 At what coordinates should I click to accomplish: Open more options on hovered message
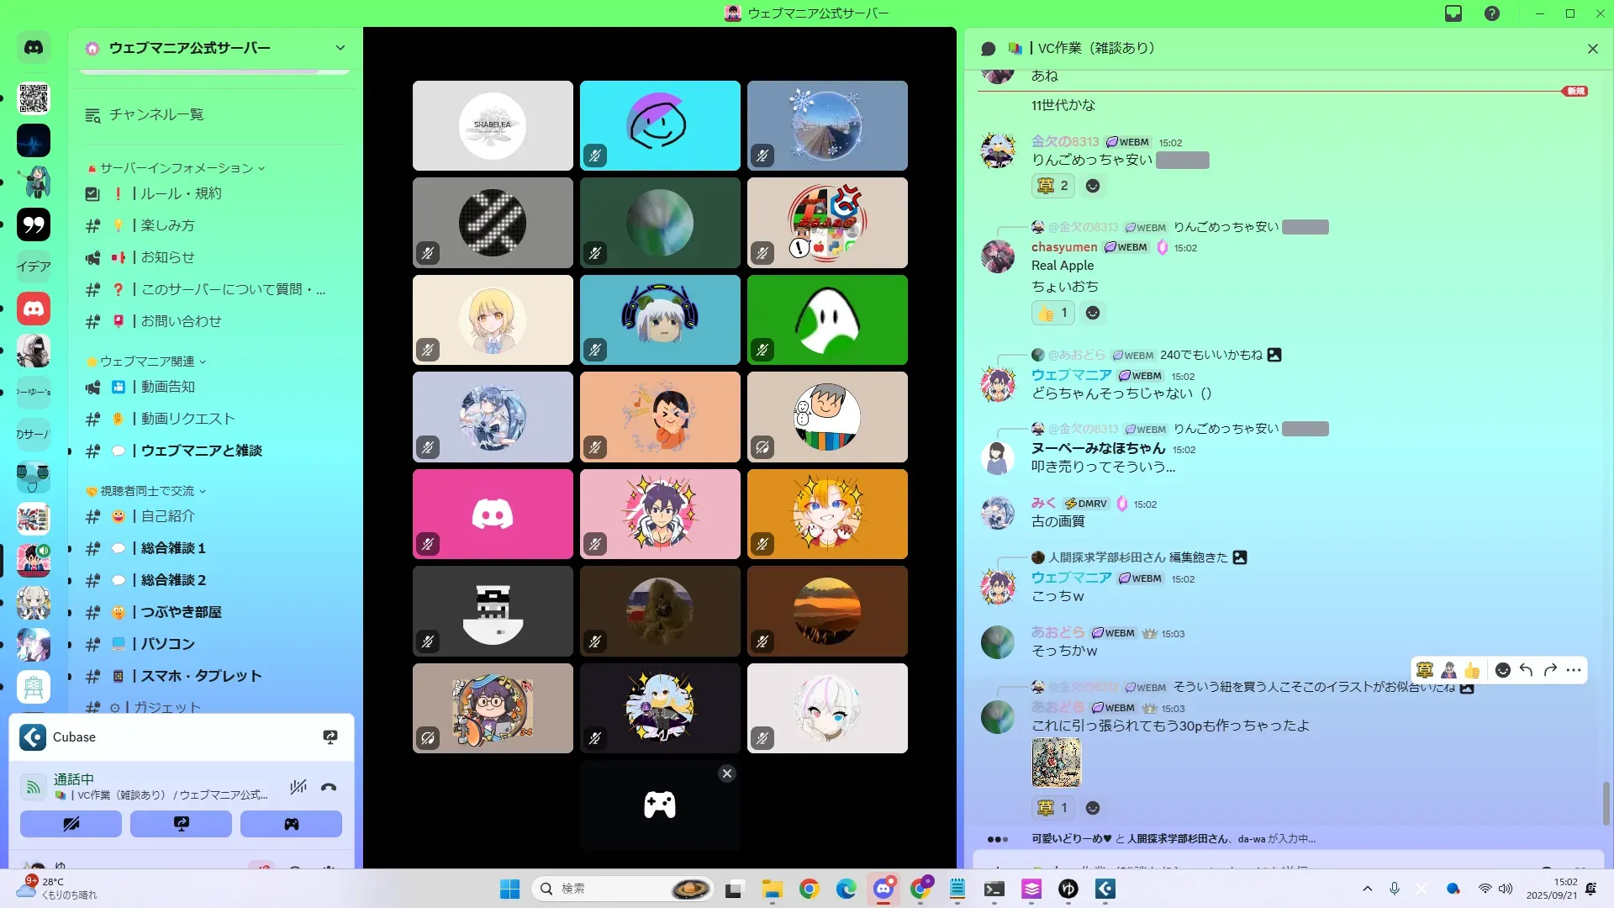[1574, 670]
